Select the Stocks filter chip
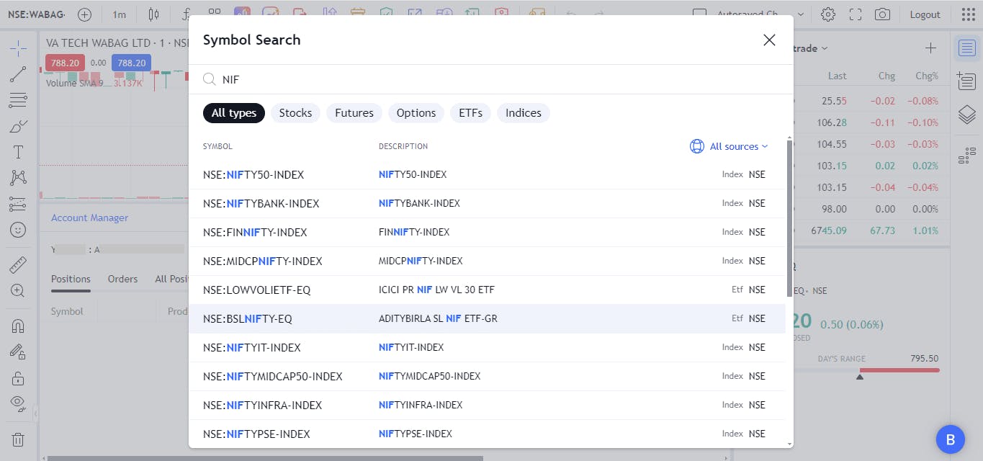This screenshot has width=983, height=461. [x=295, y=113]
